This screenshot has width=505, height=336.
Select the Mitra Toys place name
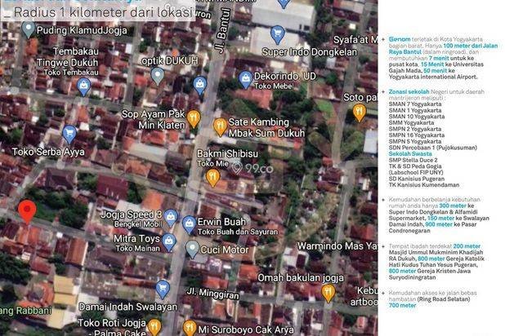coord(136,239)
